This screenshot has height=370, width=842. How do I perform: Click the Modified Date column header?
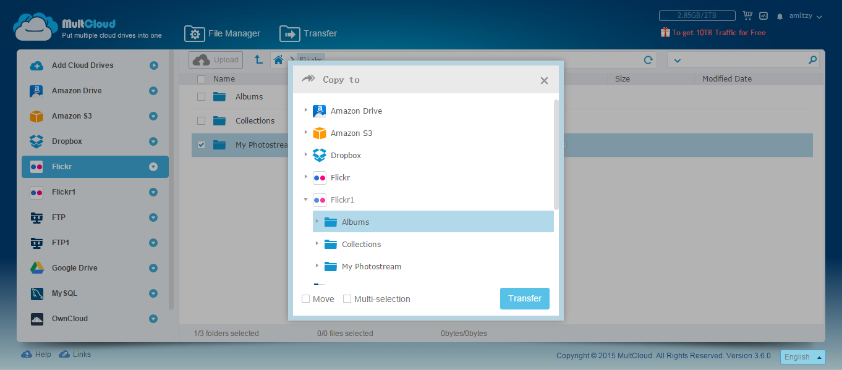coord(727,79)
